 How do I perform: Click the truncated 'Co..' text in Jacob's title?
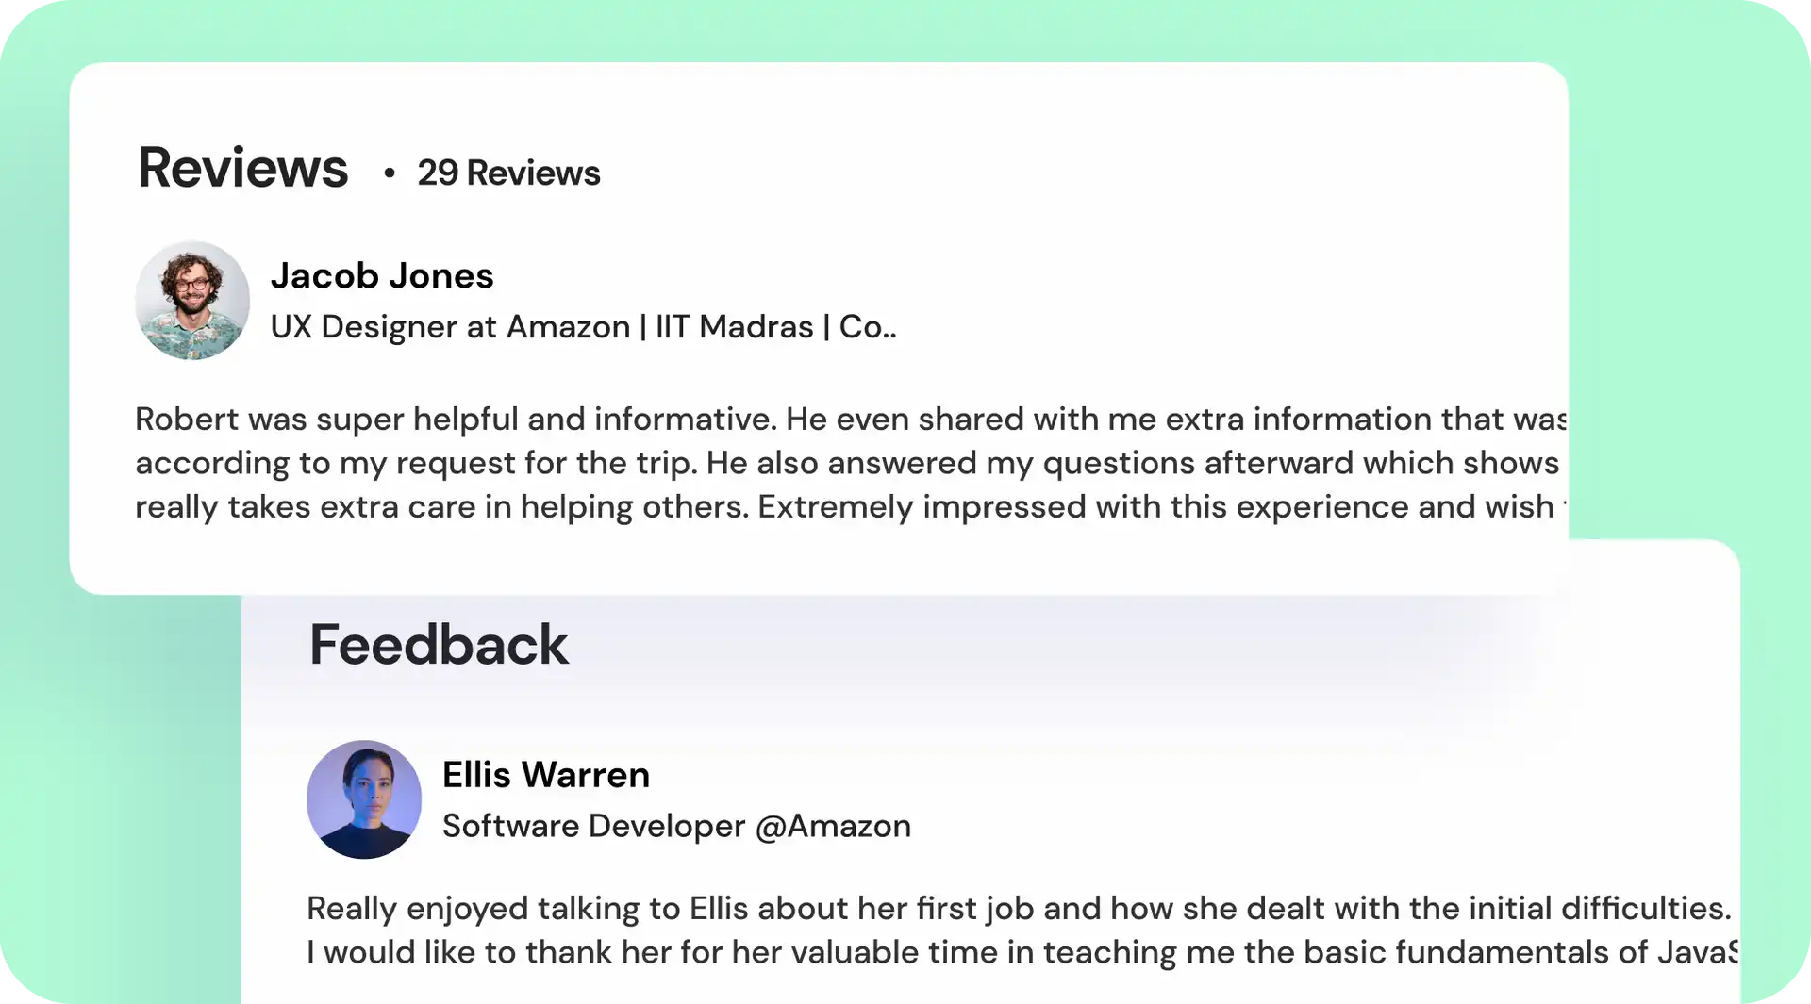(868, 327)
